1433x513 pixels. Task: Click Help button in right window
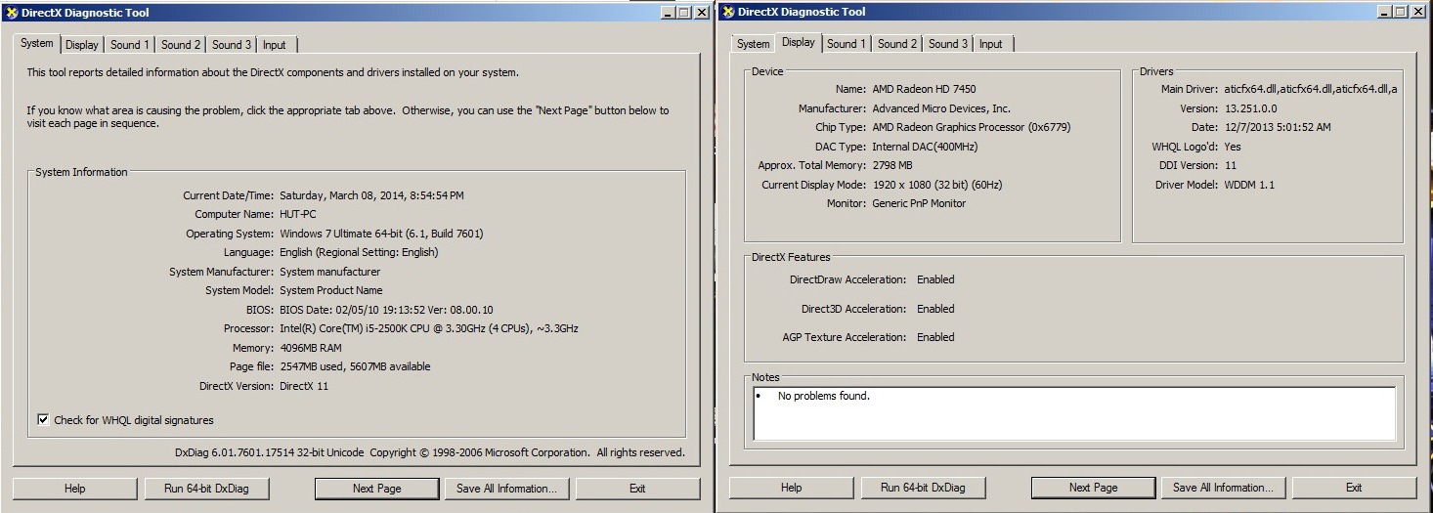[792, 488]
